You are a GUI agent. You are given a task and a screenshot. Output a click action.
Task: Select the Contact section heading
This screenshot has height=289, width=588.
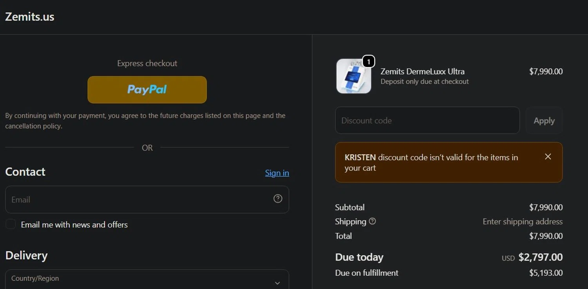25,172
